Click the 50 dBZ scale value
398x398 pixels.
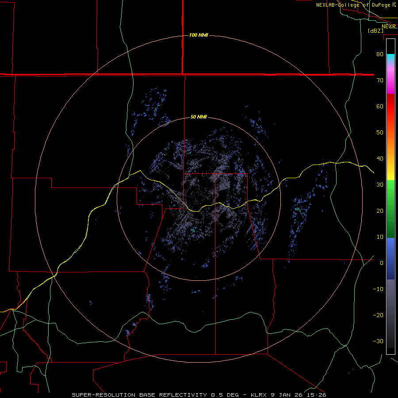click(x=380, y=133)
